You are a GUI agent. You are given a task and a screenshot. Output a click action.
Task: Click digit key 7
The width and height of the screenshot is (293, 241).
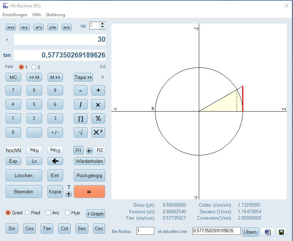[13, 91]
